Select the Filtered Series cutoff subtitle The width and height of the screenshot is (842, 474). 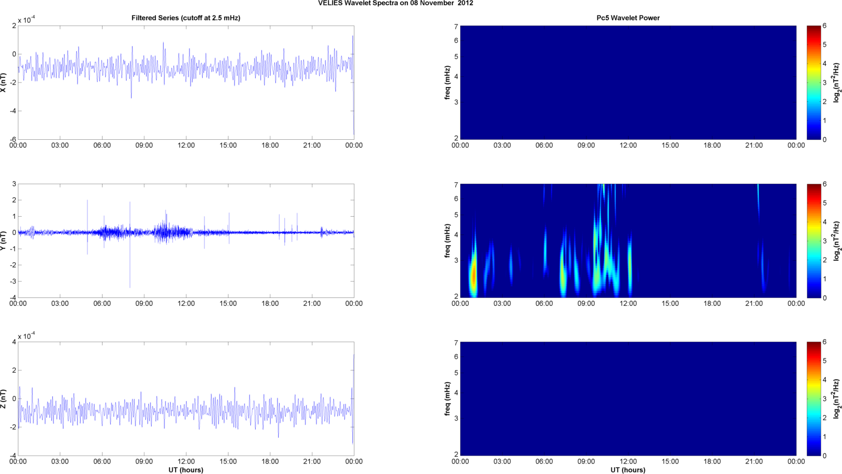[x=186, y=18]
